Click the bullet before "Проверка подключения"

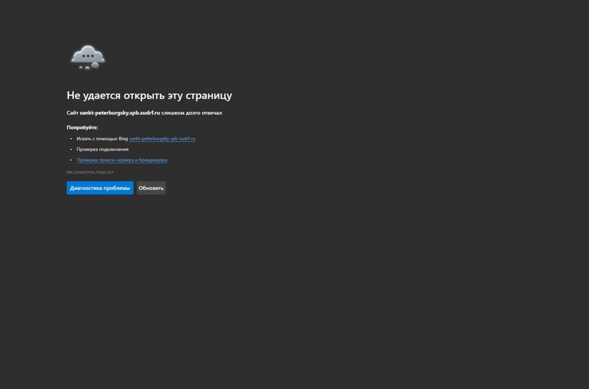click(71, 149)
